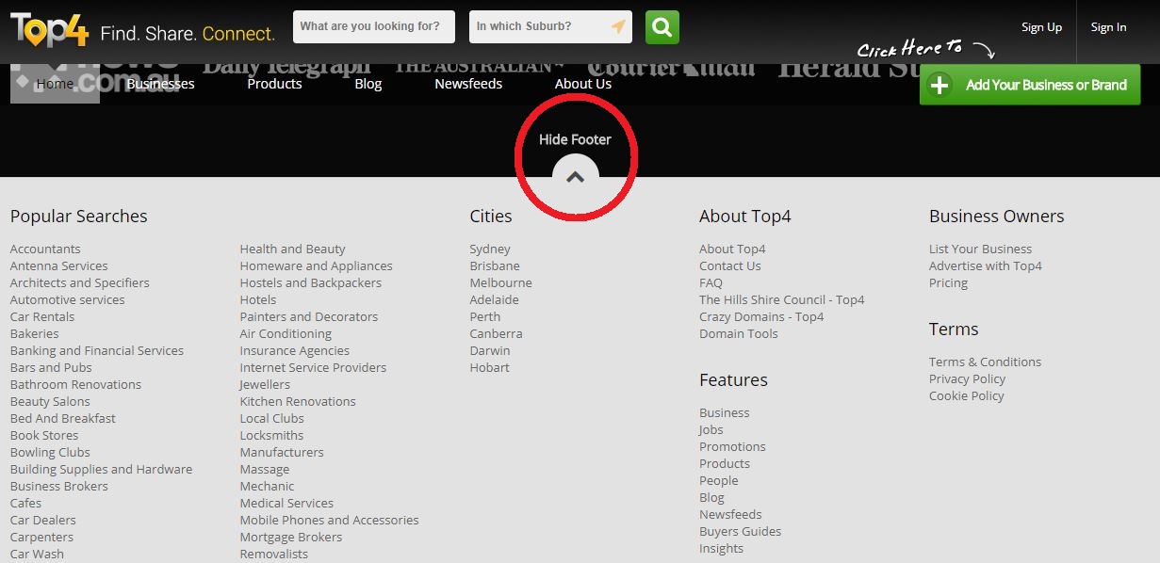The image size is (1160, 563).
Task: Click the Top4 logo
Action: pyautogui.click(x=49, y=30)
